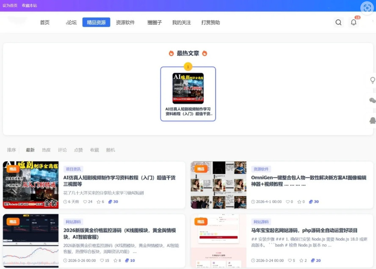376x269 pixels.
Task: Click the flame icon right of 最热文章
Action: coord(205,53)
